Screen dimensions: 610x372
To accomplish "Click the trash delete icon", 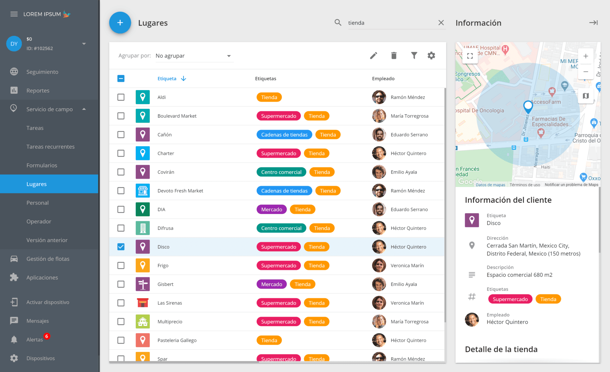I will coord(394,56).
